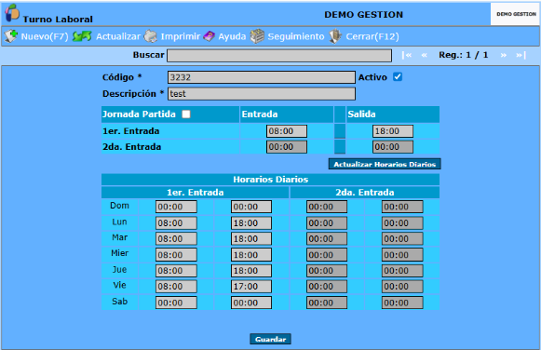Click Vie second entry end 00:00 field
Screen dimensions: 541x350
(x=402, y=287)
